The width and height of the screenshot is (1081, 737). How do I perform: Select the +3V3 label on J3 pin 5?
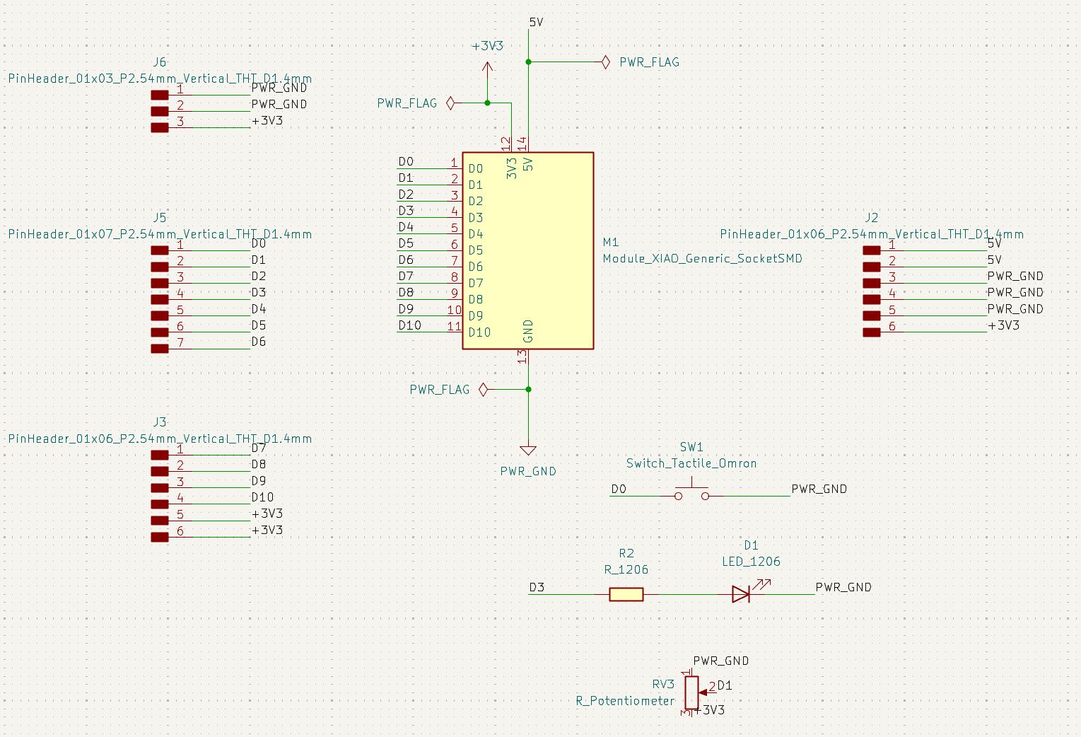(x=267, y=513)
